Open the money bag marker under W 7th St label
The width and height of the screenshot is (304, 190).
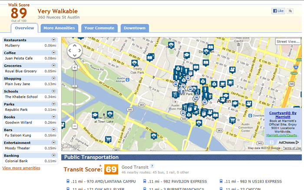(203, 82)
